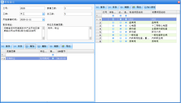Go to last record with 末条 in exam items toolbar

pyautogui.click(x=113, y=7)
